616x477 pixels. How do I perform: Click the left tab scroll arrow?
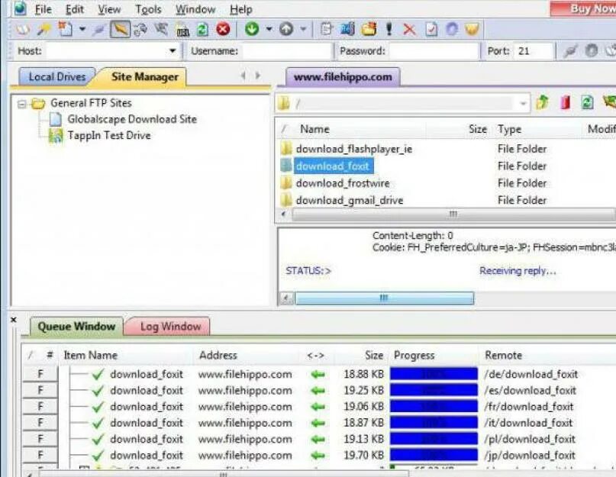(x=243, y=75)
